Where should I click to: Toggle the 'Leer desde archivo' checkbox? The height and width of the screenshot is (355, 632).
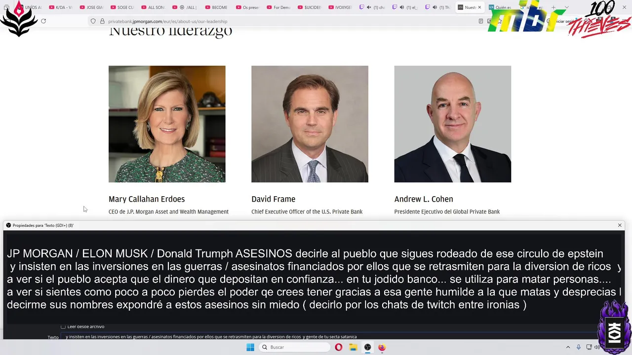tap(63, 326)
